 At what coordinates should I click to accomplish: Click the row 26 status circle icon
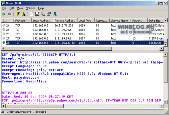click(4, 34)
